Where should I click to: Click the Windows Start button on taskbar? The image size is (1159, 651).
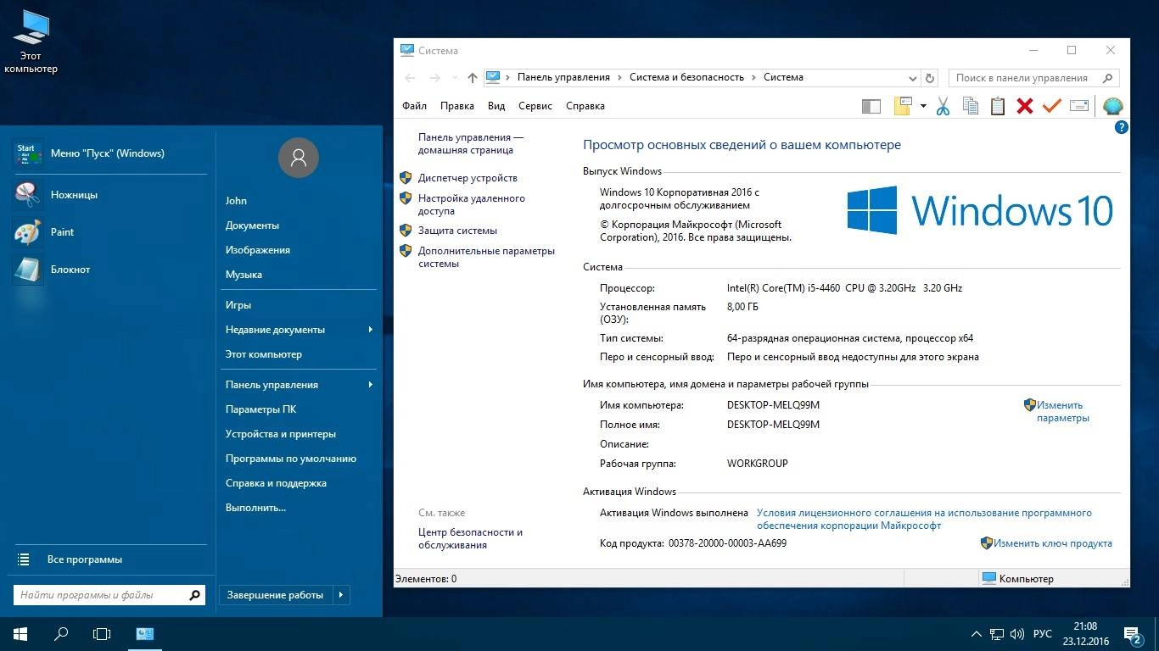pyautogui.click(x=20, y=633)
